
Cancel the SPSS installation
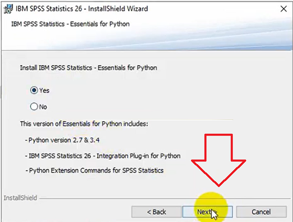point(260,212)
